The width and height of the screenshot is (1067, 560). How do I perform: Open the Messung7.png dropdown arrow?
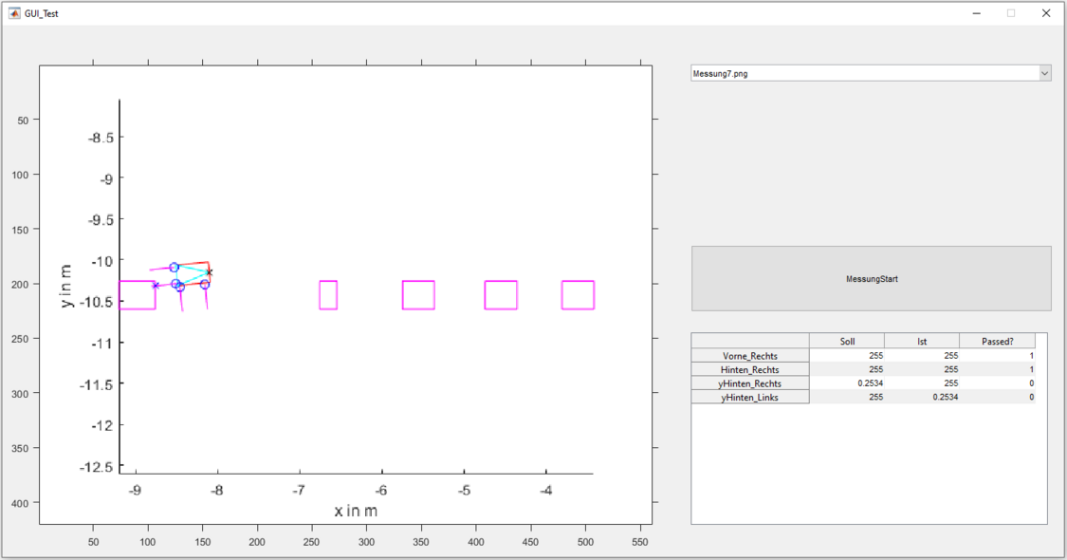(x=1044, y=73)
